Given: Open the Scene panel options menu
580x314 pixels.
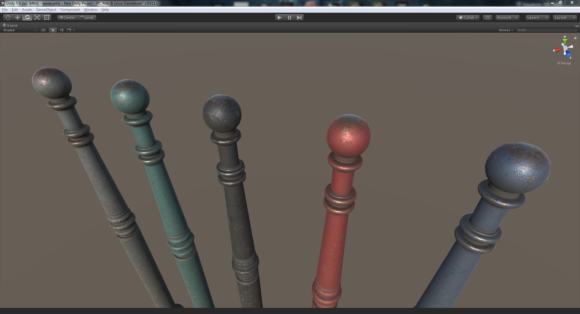Looking at the screenshot, I should point(576,26).
